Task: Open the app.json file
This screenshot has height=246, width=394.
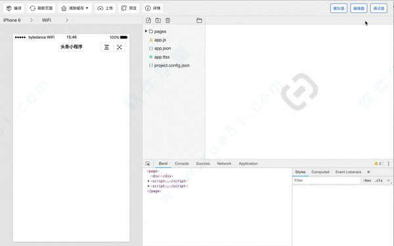Action: [162, 48]
